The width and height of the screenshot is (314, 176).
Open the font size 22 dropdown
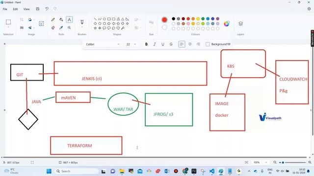pyautogui.click(x=131, y=44)
